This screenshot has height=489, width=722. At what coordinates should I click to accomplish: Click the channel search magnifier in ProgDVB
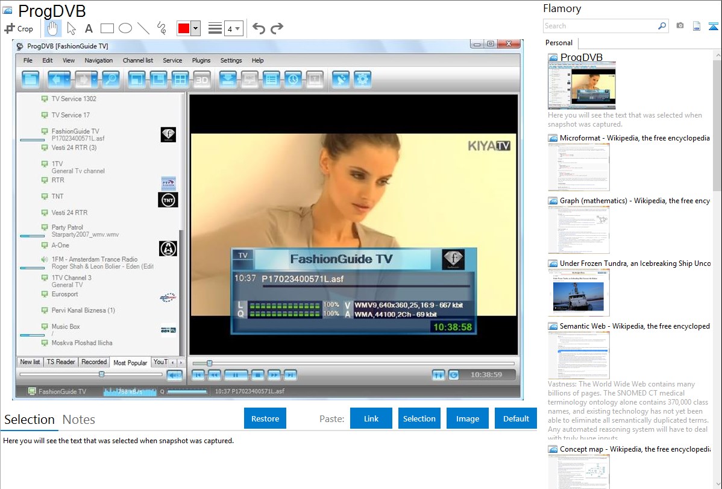(x=111, y=79)
